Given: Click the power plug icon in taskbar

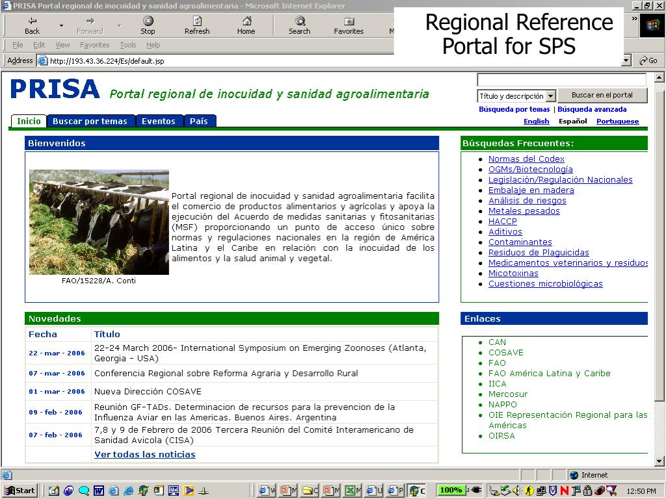Looking at the screenshot, I should [477, 490].
